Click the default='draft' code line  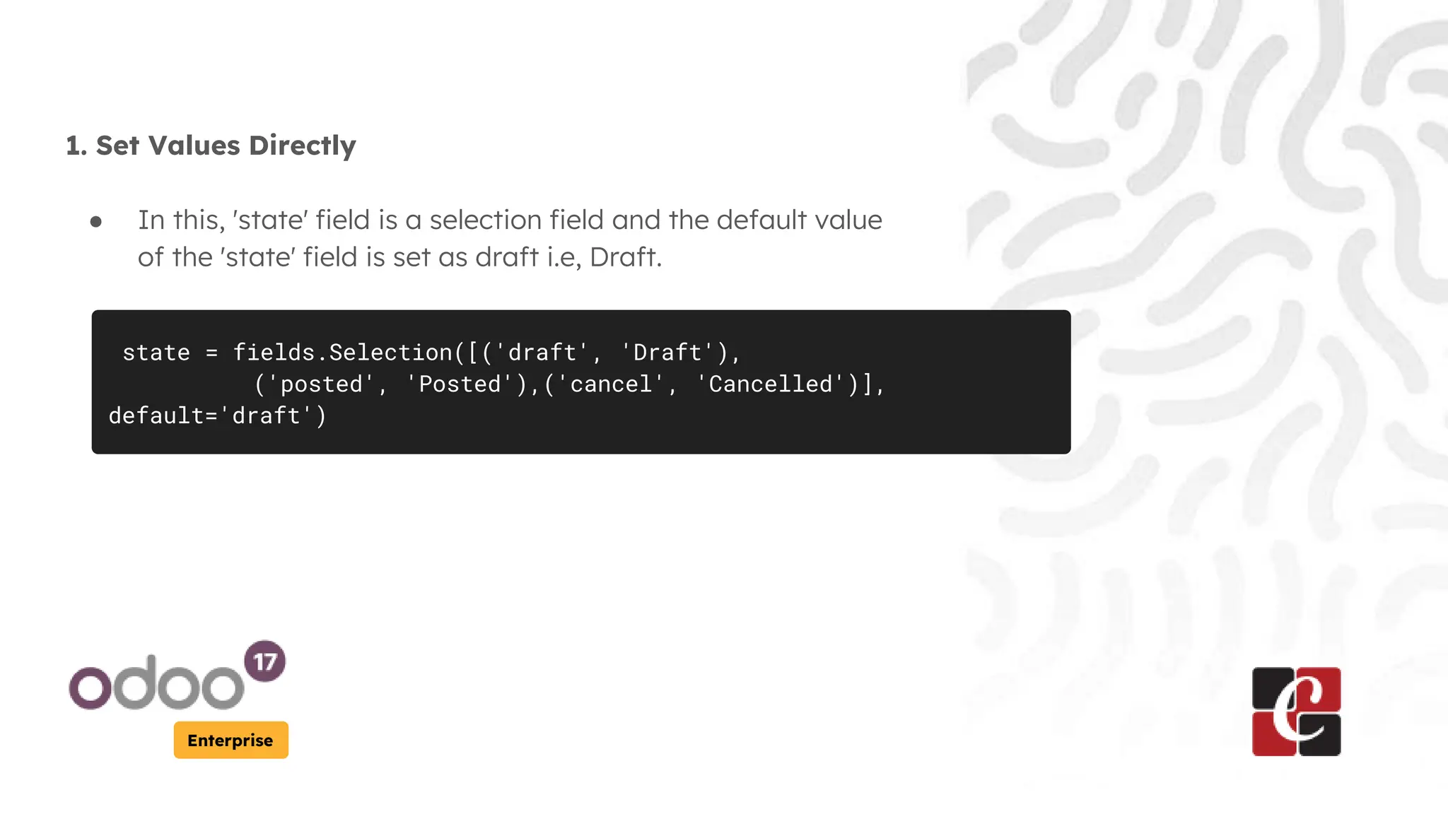point(218,415)
